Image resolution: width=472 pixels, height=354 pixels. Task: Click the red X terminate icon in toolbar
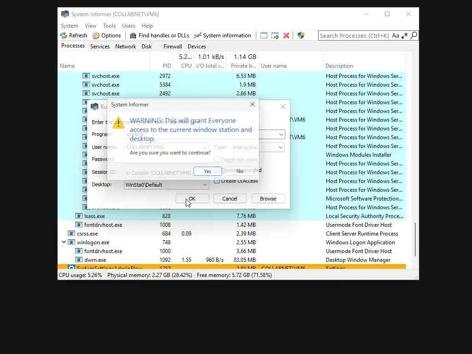pyautogui.click(x=286, y=35)
